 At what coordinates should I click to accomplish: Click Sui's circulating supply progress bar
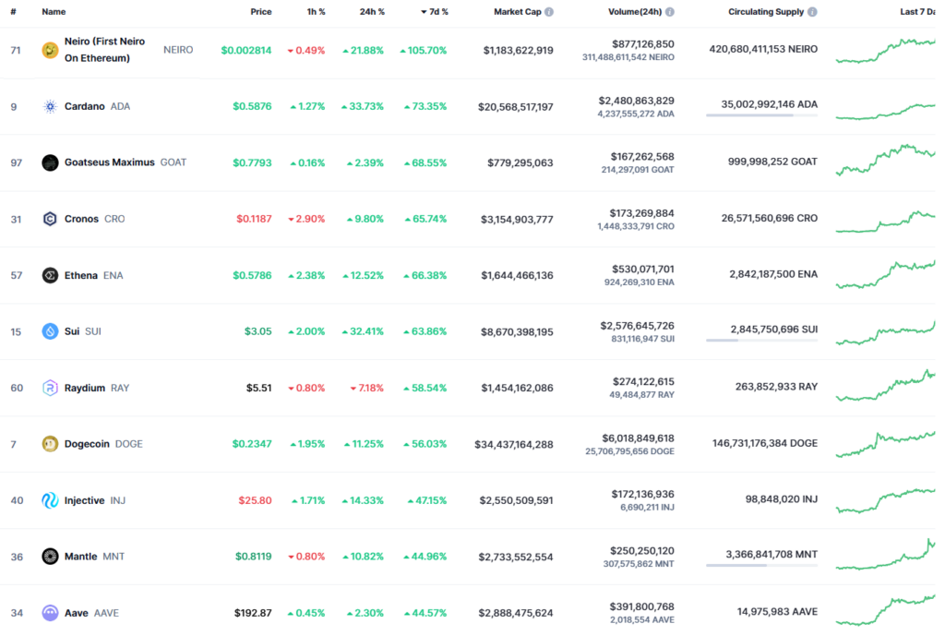pos(761,341)
